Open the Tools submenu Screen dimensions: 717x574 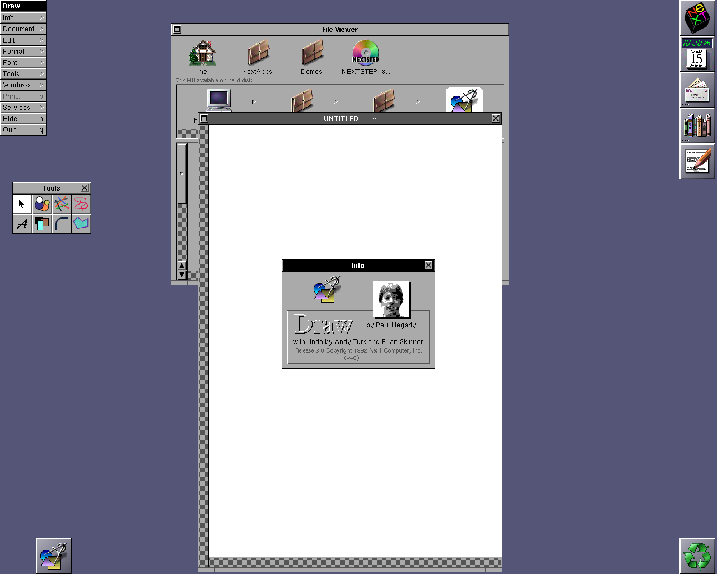coord(23,74)
